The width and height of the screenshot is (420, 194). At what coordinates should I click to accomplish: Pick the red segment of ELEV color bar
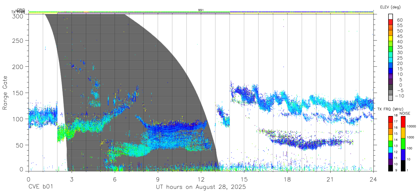(x=391, y=22)
